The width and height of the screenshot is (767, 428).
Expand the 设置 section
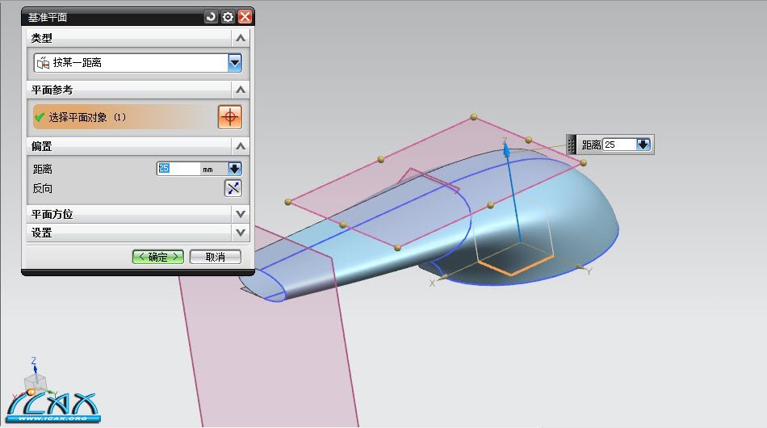coord(240,233)
